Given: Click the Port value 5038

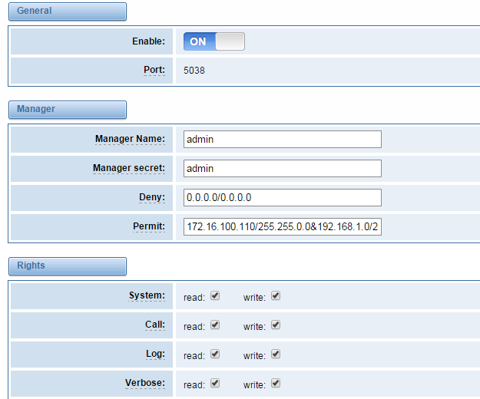Looking at the screenshot, I should [194, 71].
